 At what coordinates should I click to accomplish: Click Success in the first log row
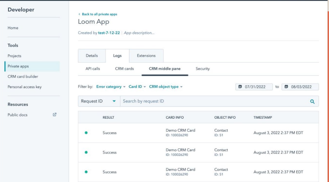(110, 133)
